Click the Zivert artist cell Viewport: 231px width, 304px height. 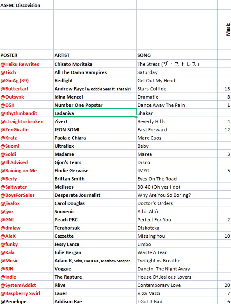pyautogui.click(x=95, y=122)
